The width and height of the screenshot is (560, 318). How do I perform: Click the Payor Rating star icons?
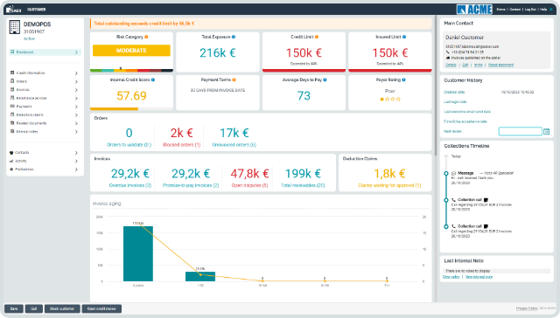click(390, 99)
